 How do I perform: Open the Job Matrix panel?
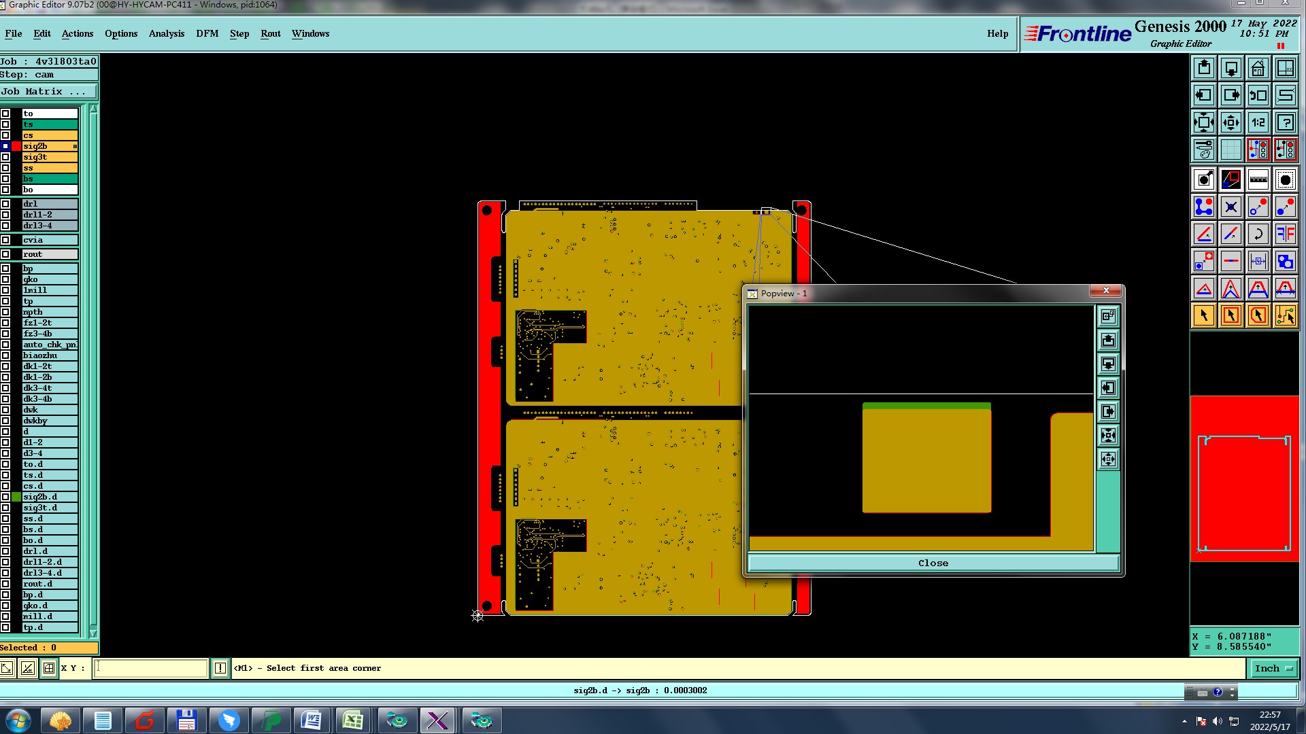[x=48, y=92]
